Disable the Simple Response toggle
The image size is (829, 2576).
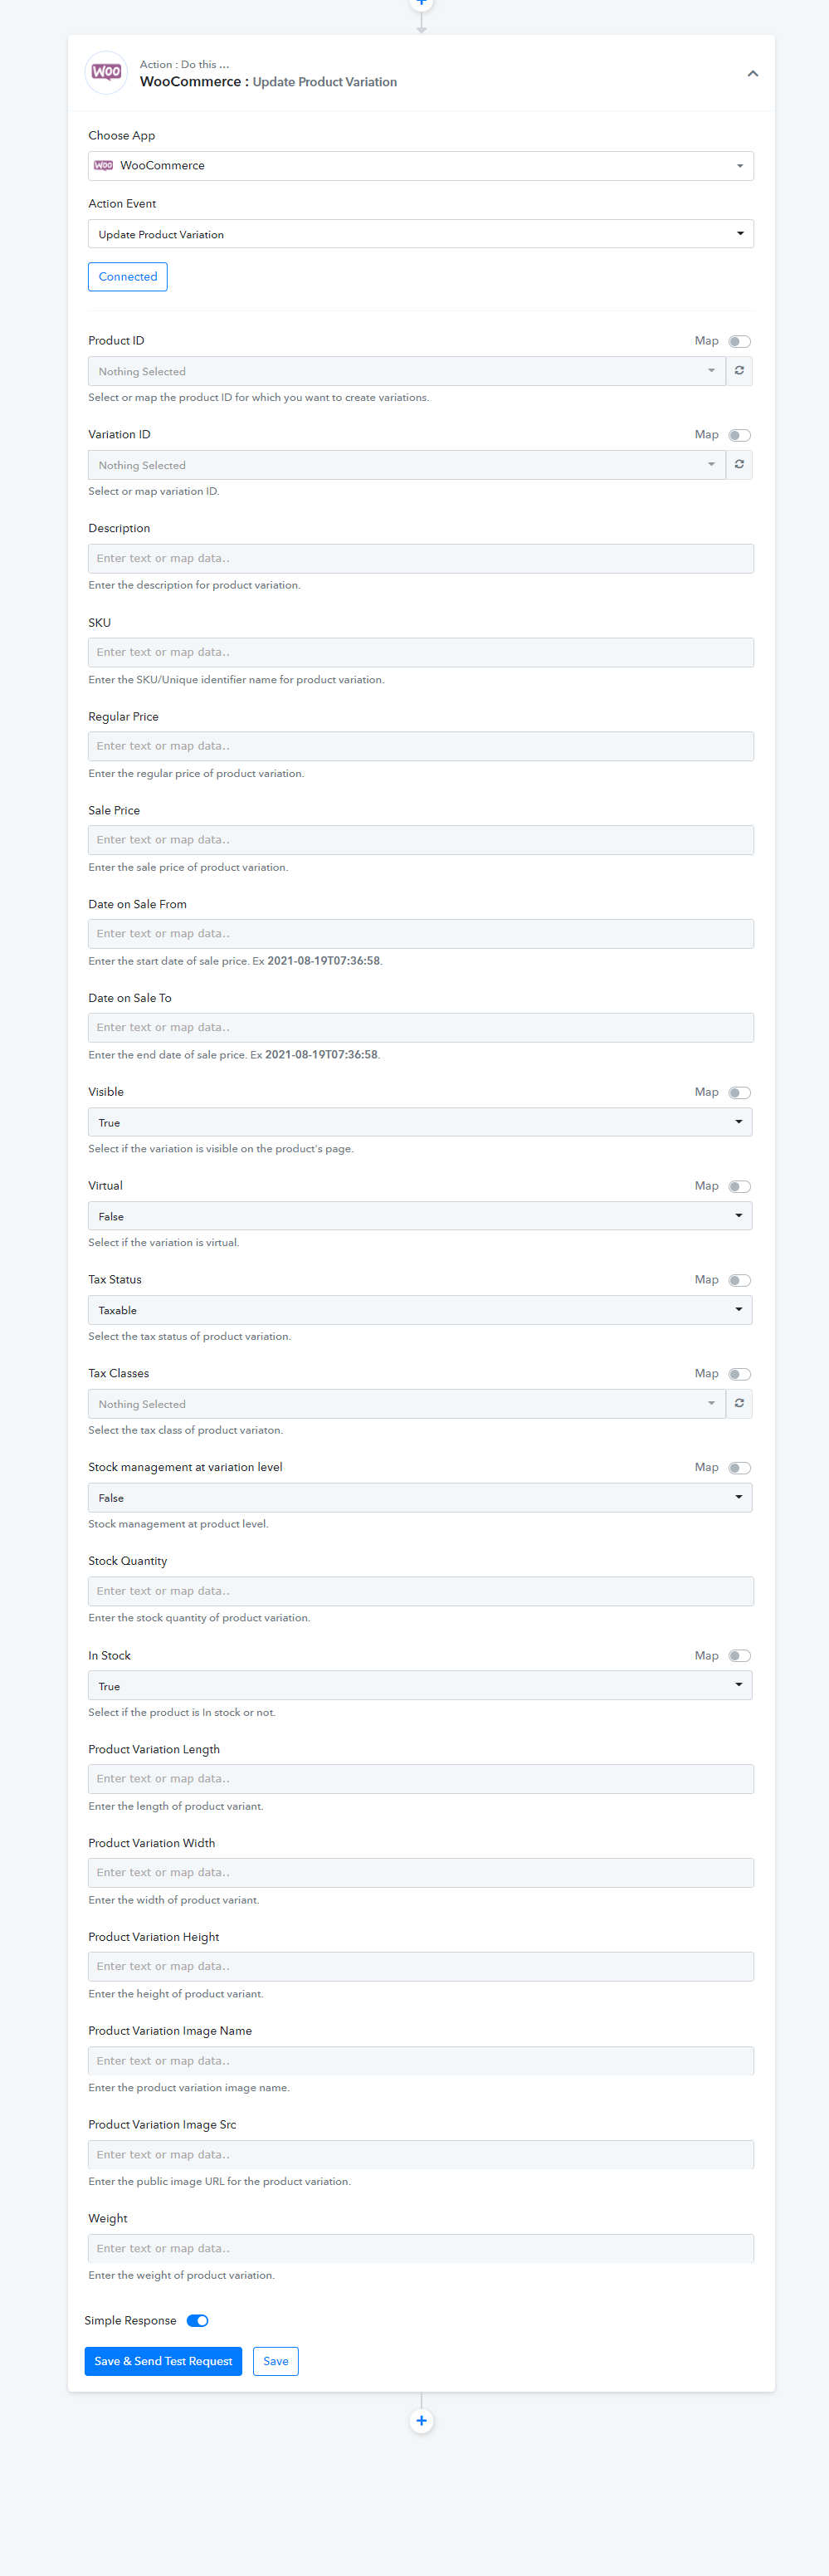point(197,2320)
